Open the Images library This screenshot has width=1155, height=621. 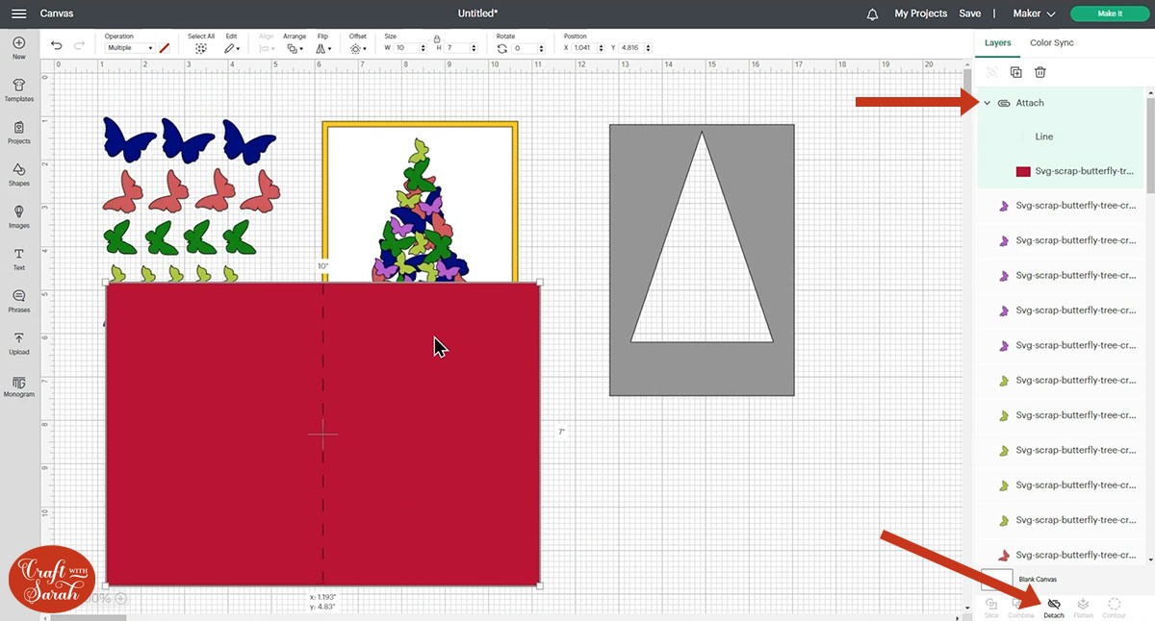(x=18, y=215)
